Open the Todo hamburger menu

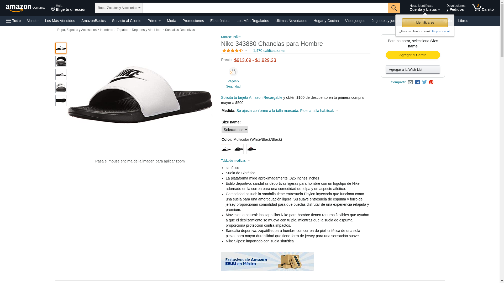pyautogui.click(x=13, y=21)
